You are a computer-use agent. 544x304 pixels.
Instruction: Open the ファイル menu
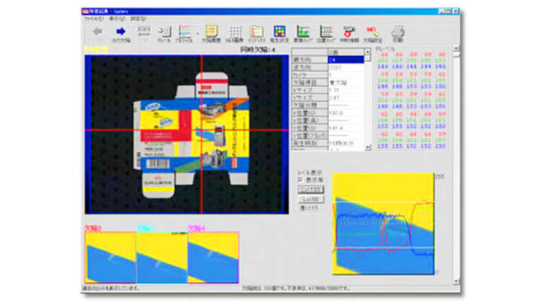[x=93, y=19]
